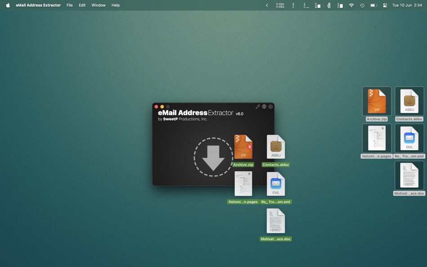Click the CPU monitor menu bar icon
The image size is (427, 267).
click(x=306, y=5)
